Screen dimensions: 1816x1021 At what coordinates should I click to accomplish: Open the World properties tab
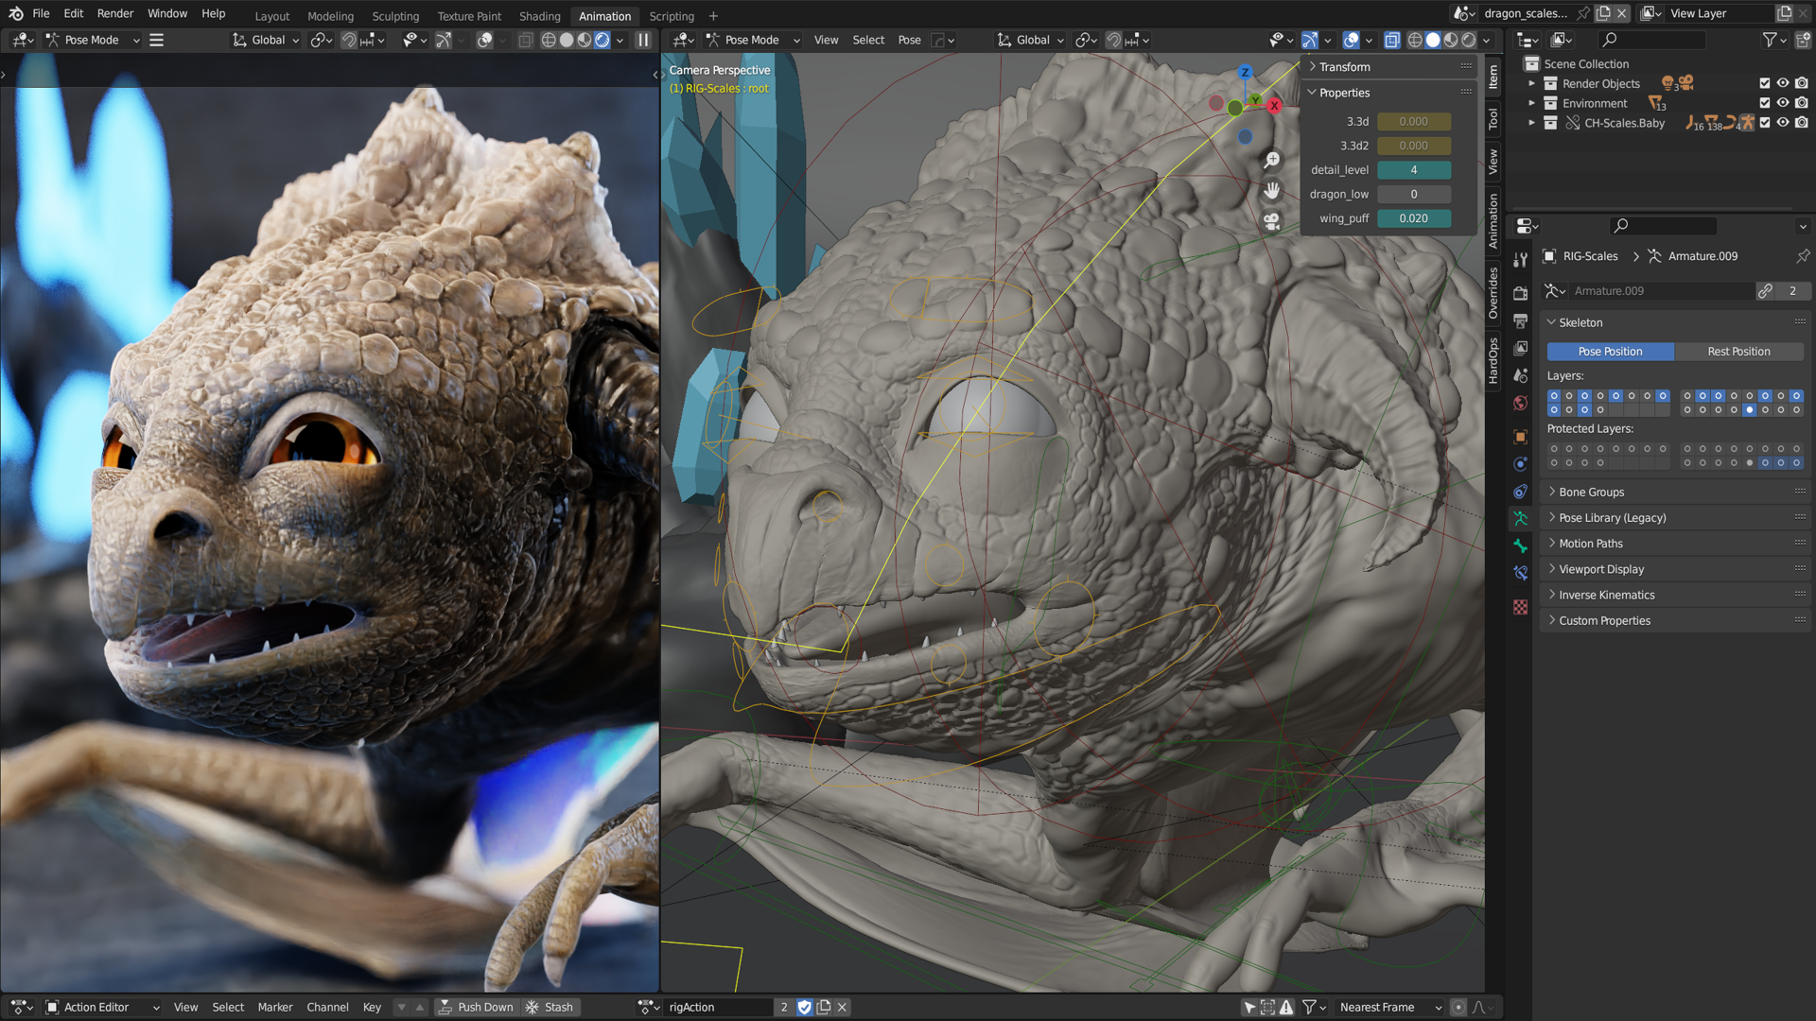[x=1520, y=403]
